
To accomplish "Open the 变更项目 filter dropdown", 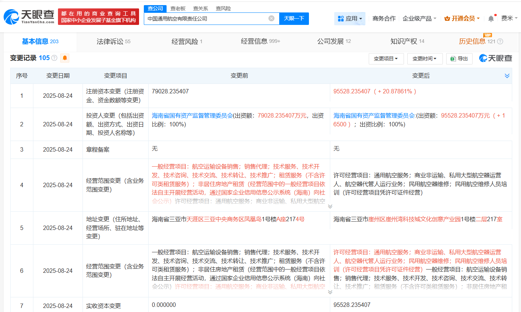I will coord(386,59).
